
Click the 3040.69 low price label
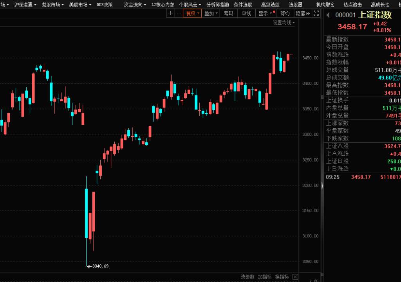[100, 266]
